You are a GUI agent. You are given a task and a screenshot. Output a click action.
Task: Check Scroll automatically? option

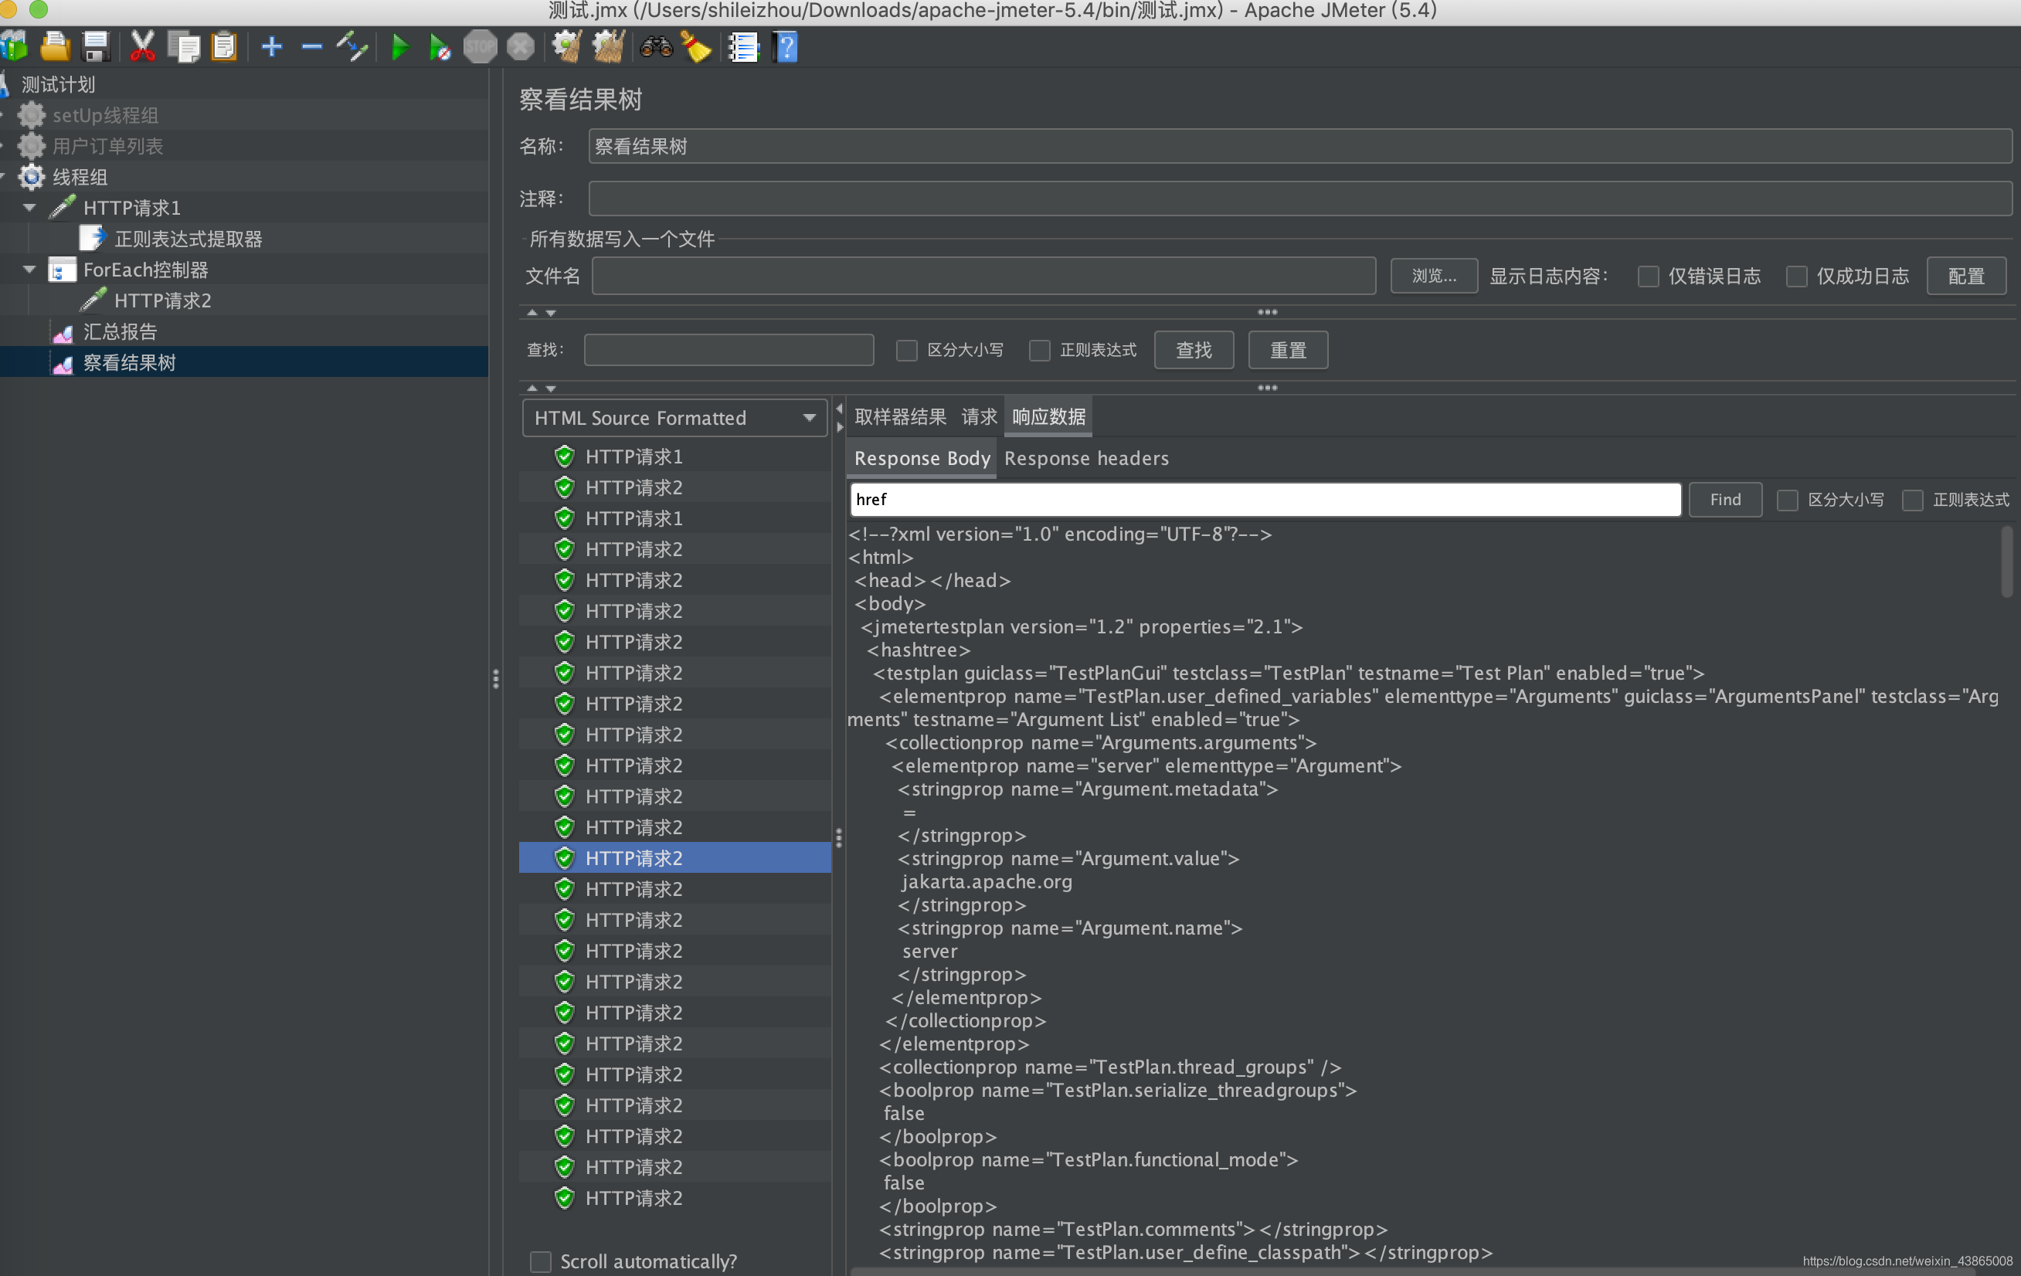[x=541, y=1262]
